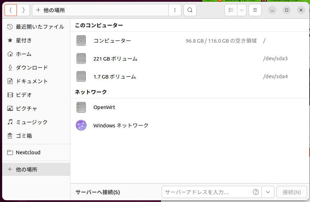Open the 1.7 GB ボリューム SSD
Viewport: 310px width, 202px height.
click(x=115, y=76)
